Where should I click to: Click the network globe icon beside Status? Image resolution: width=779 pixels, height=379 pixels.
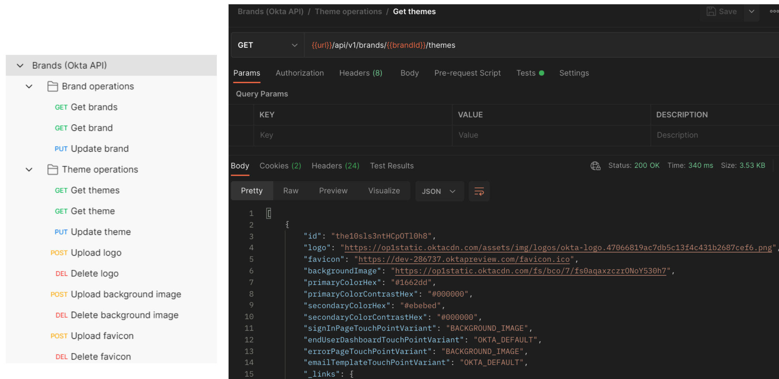coord(595,166)
